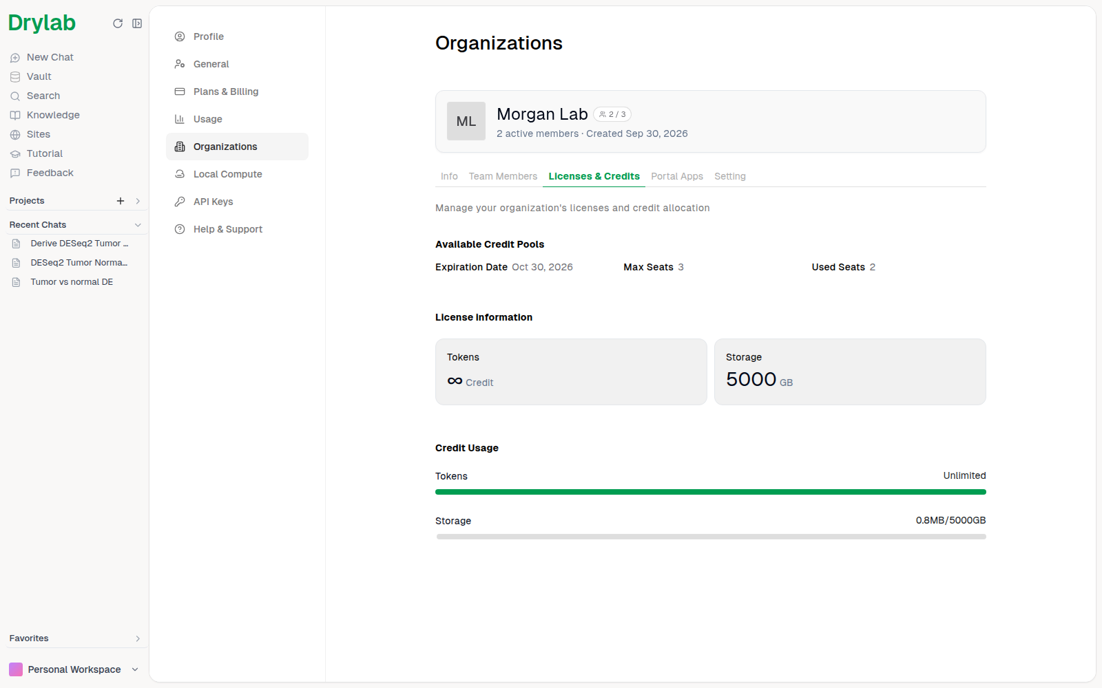Expand the Favorites section
Image resolution: width=1102 pixels, height=688 pixels.
click(x=138, y=638)
